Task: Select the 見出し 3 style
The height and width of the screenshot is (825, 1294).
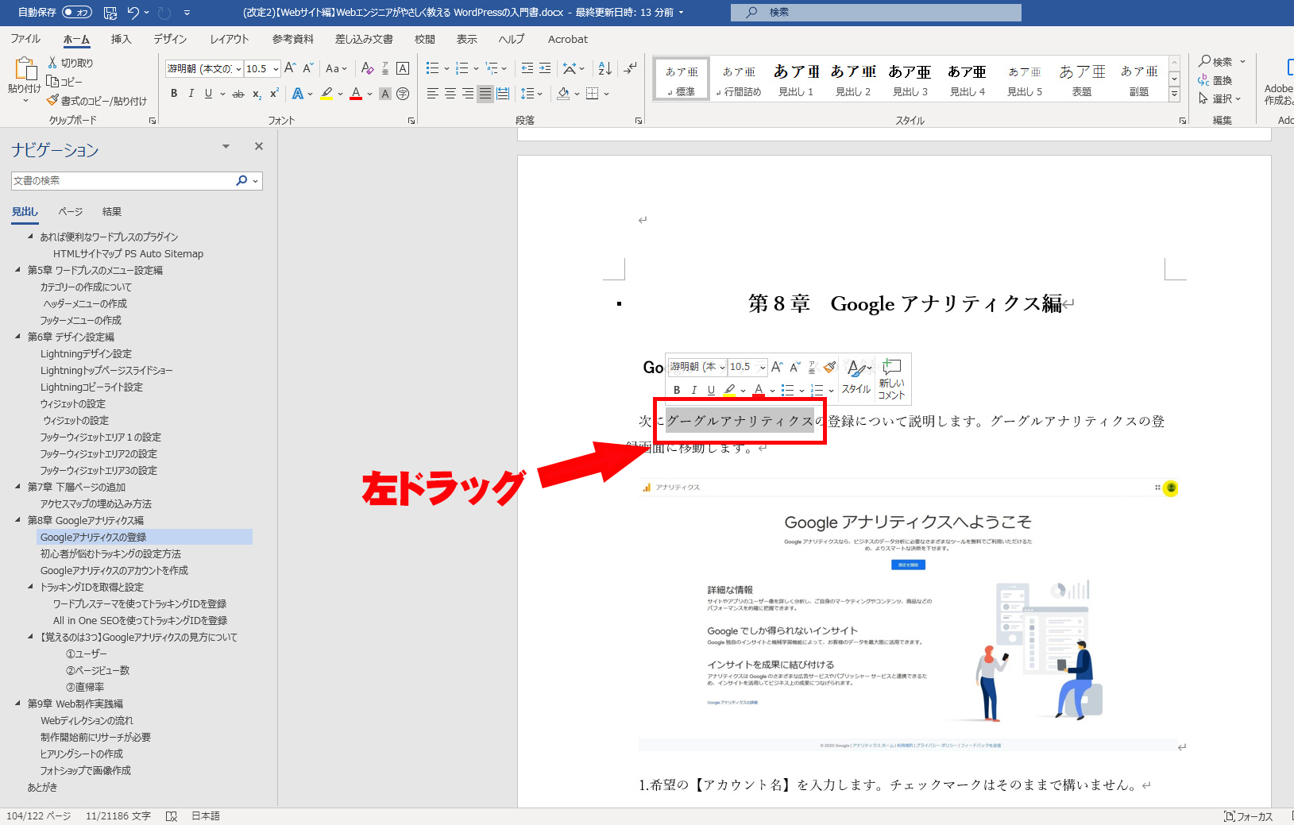Action: [x=910, y=79]
